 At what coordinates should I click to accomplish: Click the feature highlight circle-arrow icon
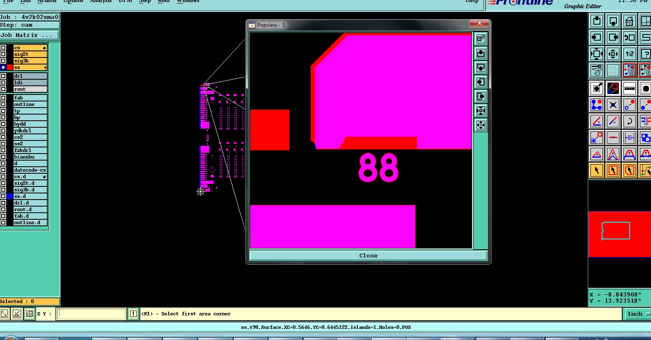[x=597, y=88]
